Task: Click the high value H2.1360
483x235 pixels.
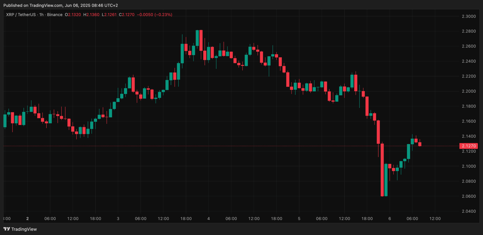Action: (x=91, y=15)
